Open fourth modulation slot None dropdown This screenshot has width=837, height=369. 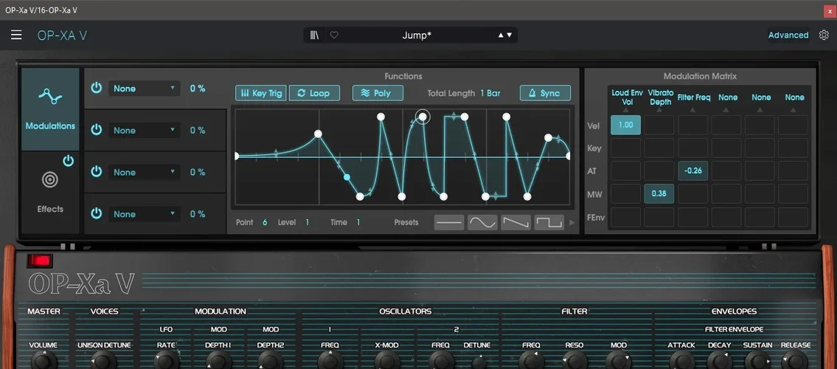(x=144, y=214)
